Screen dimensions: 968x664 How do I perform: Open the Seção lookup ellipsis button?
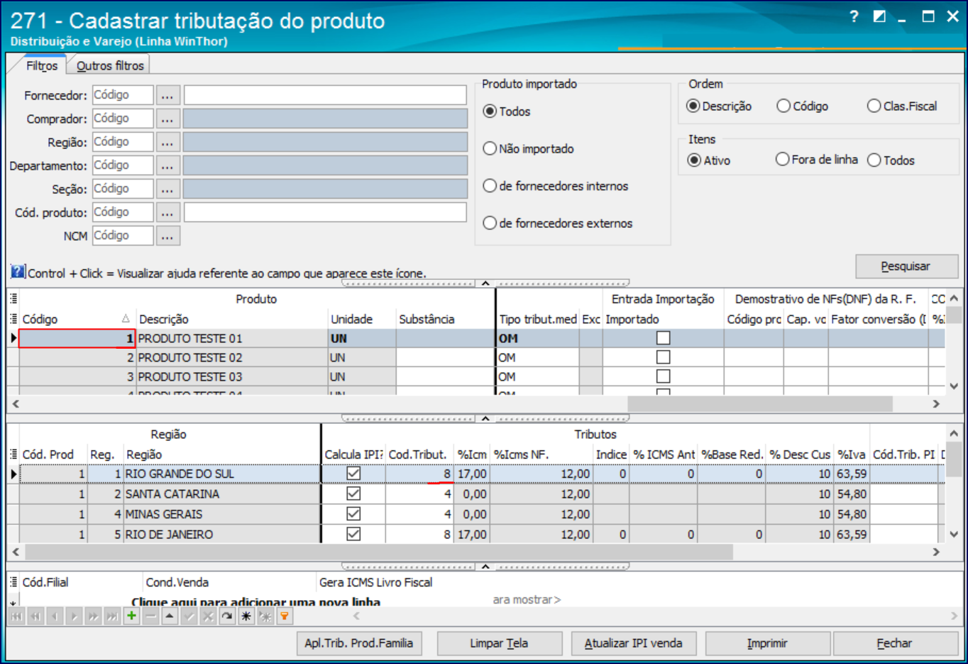(x=167, y=189)
